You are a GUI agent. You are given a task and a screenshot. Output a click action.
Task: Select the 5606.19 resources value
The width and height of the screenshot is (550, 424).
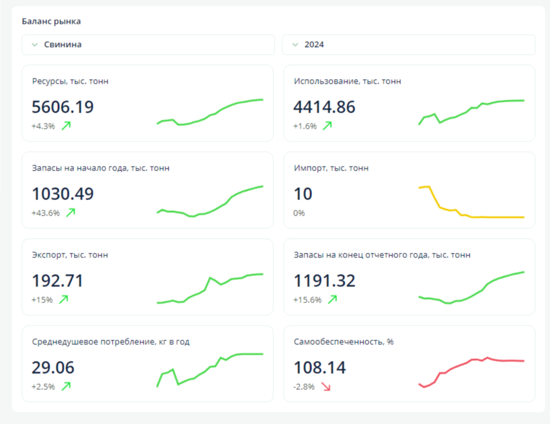coord(63,107)
